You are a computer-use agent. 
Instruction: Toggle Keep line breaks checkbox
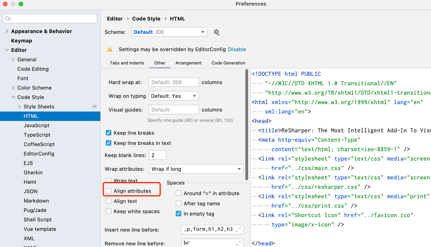click(109, 133)
